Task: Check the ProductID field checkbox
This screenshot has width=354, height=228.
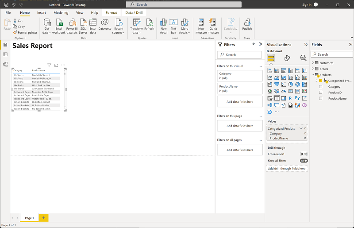Action: tap(320, 93)
